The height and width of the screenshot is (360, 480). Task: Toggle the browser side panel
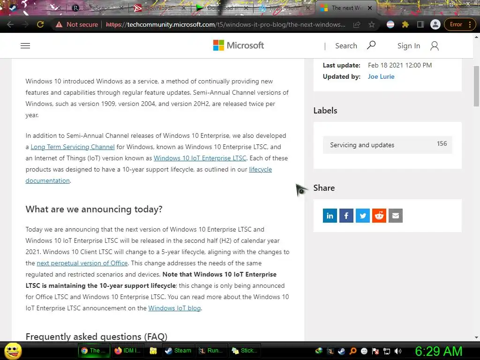pos(420,24)
